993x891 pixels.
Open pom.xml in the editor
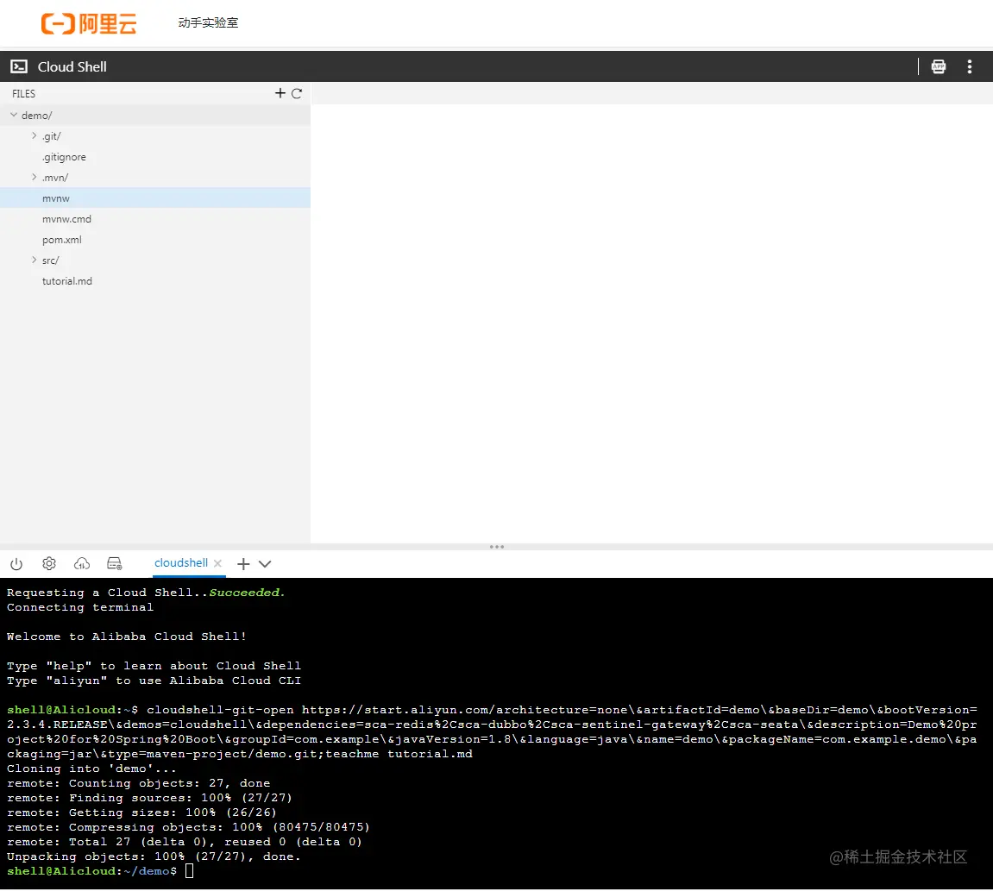(x=61, y=240)
